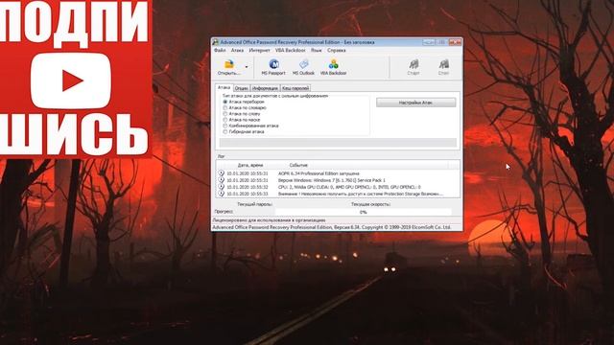Expand the Открыть dropdown arrow
This screenshot has height=345, width=614.
click(x=247, y=67)
